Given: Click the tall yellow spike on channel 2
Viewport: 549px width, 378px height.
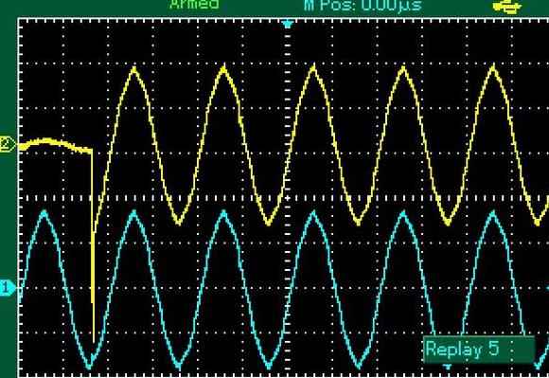Looking at the screenshot, I should click(x=93, y=245).
